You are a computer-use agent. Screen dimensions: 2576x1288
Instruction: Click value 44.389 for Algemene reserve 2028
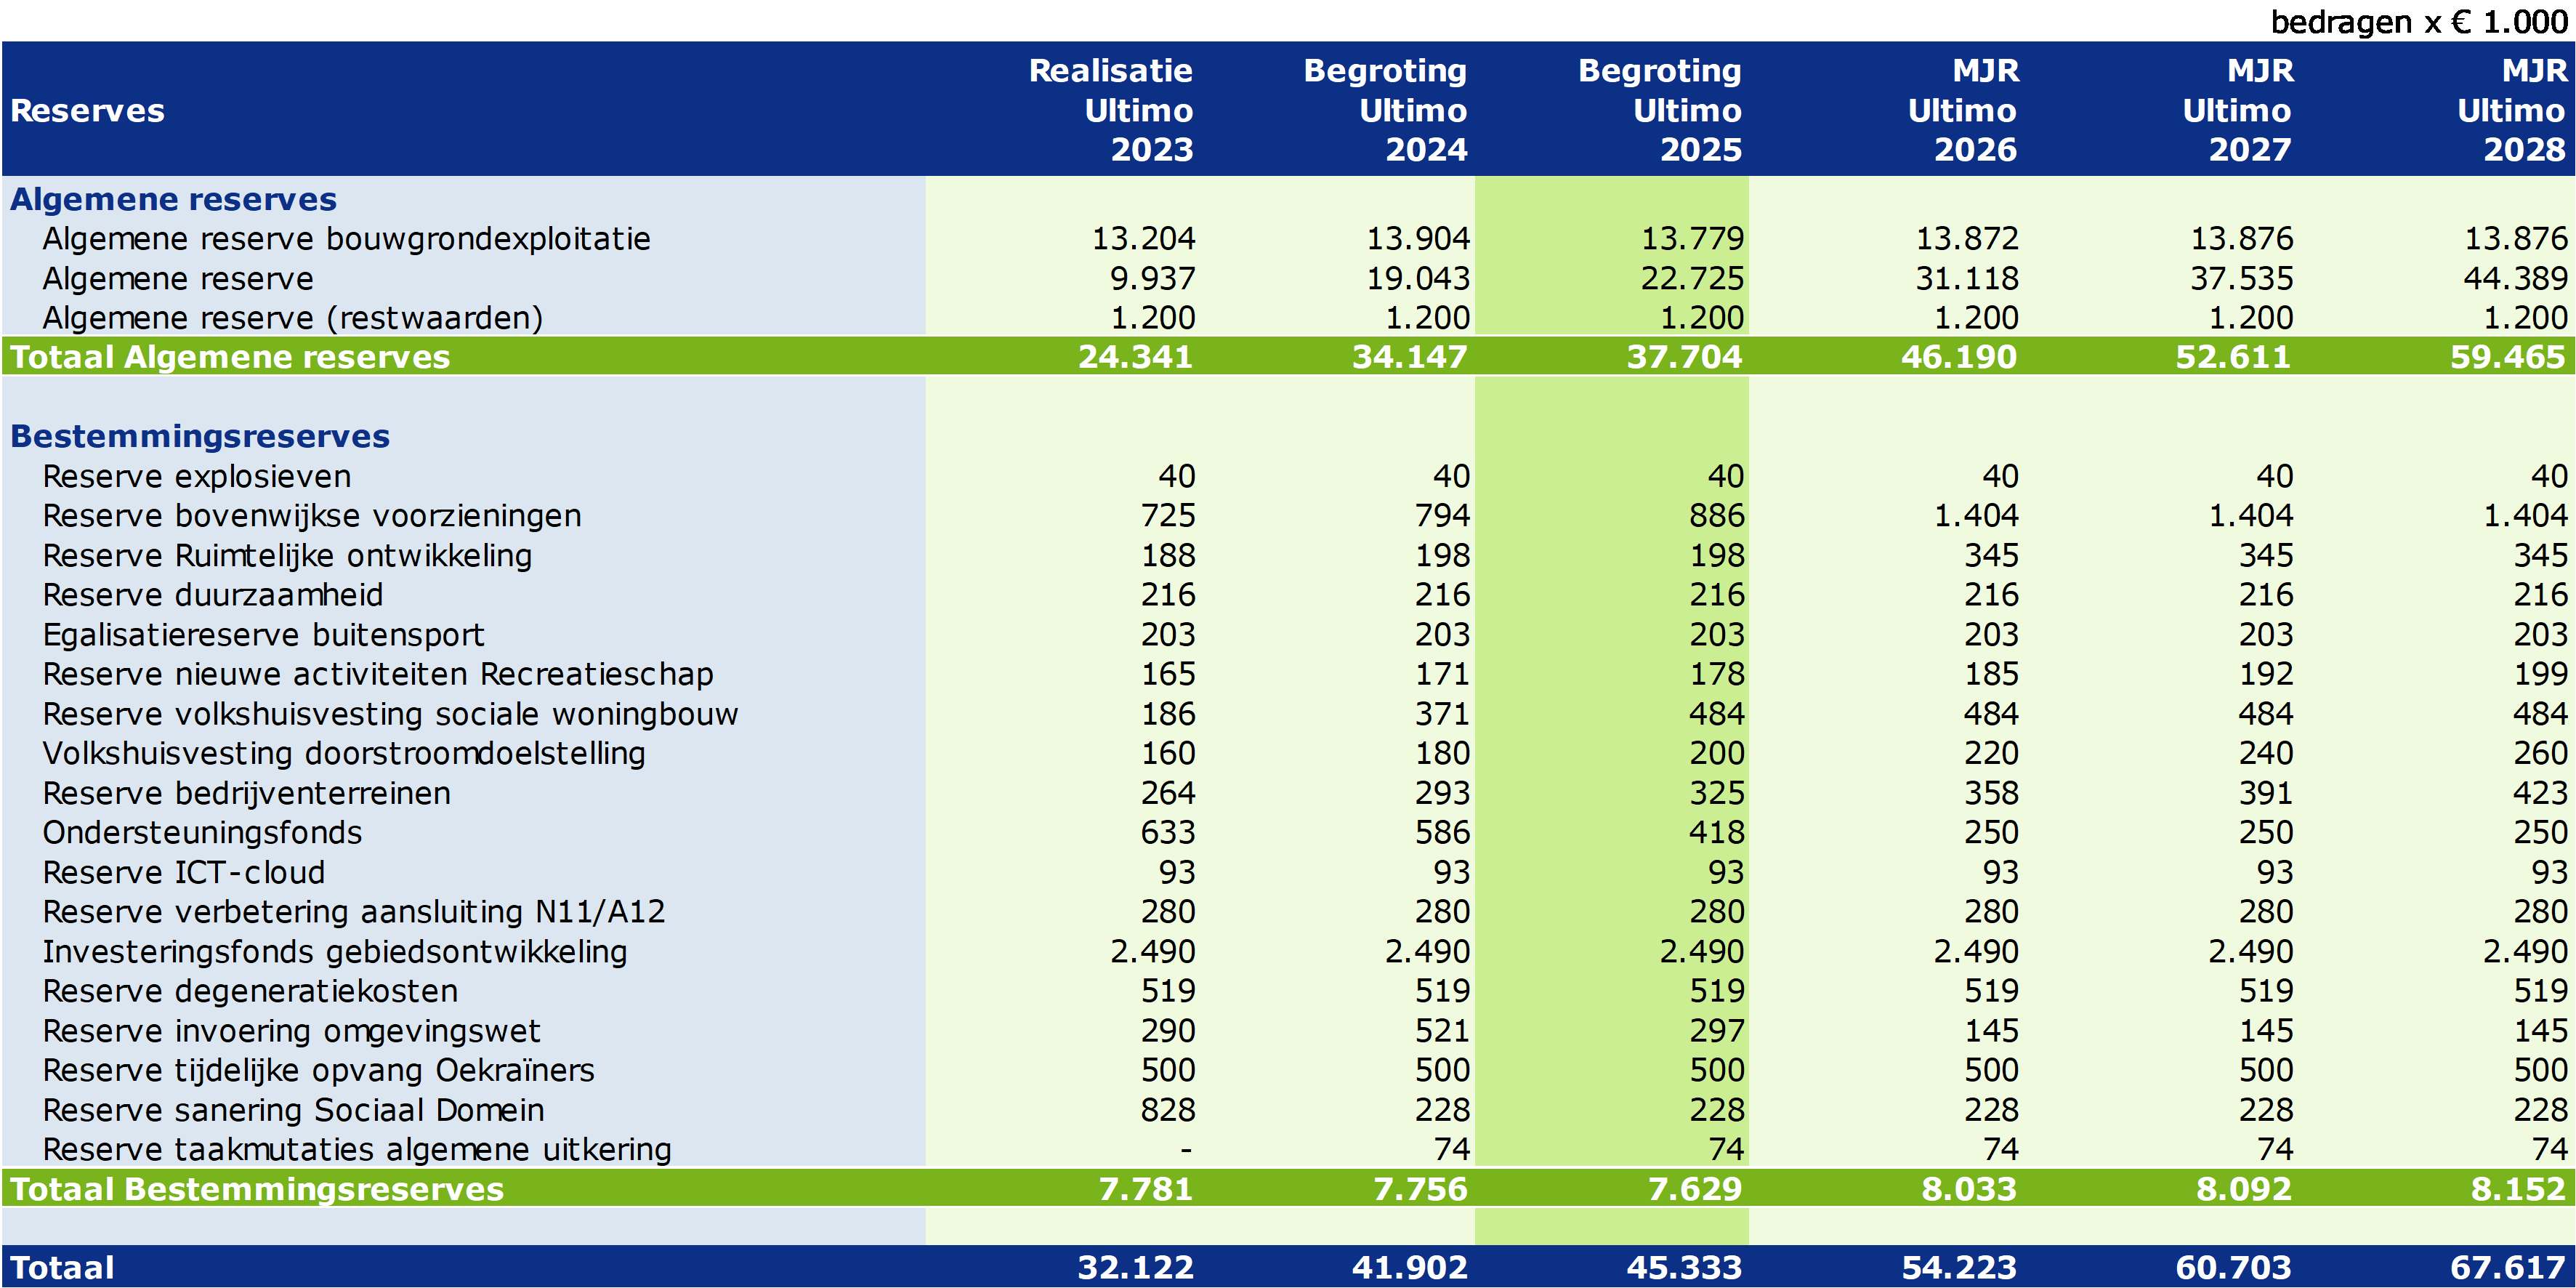[2515, 278]
